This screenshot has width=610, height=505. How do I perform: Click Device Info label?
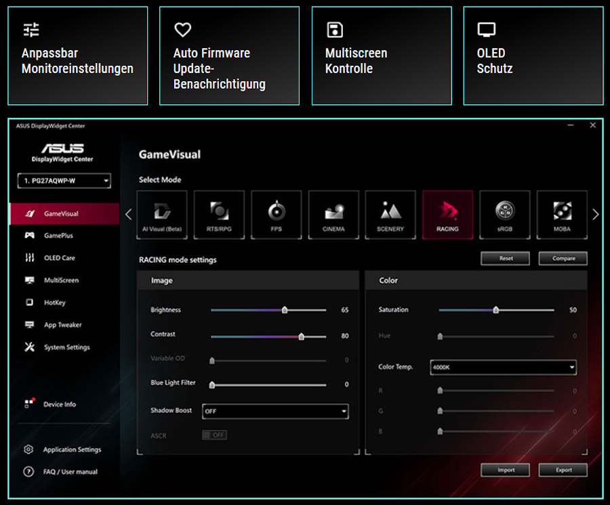pyautogui.click(x=60, y=404)
